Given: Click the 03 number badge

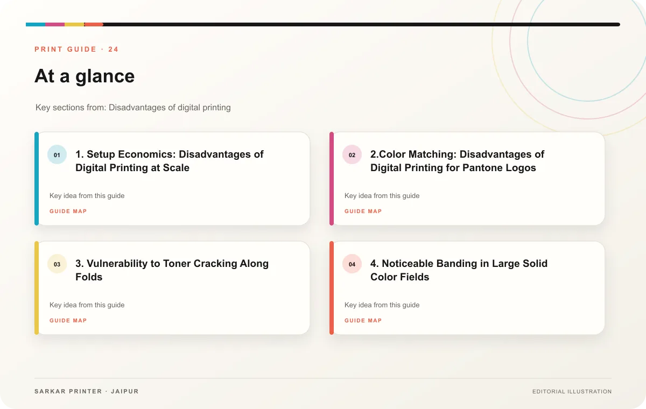Looking at the screenshot, I should [57, 264].
